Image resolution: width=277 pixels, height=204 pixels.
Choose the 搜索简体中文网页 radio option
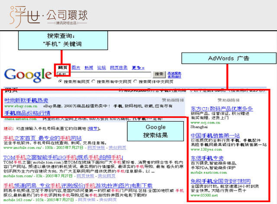pyautogui.click(x=135, y=81)
